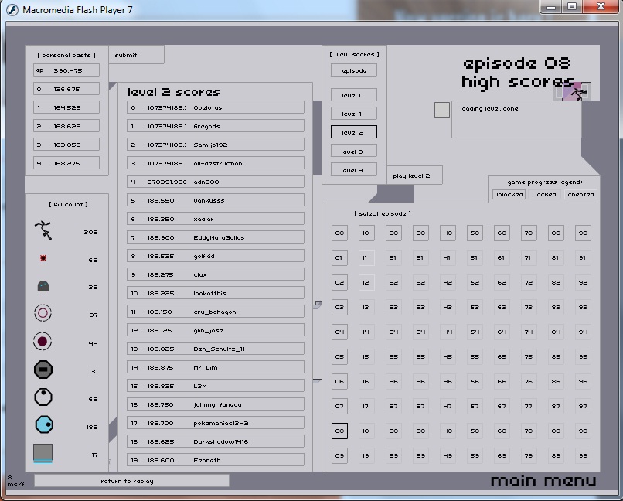Pick episode 09 in select episode
Screen dimensions: 623x501
pyautogui.click(x=339, y=456)
